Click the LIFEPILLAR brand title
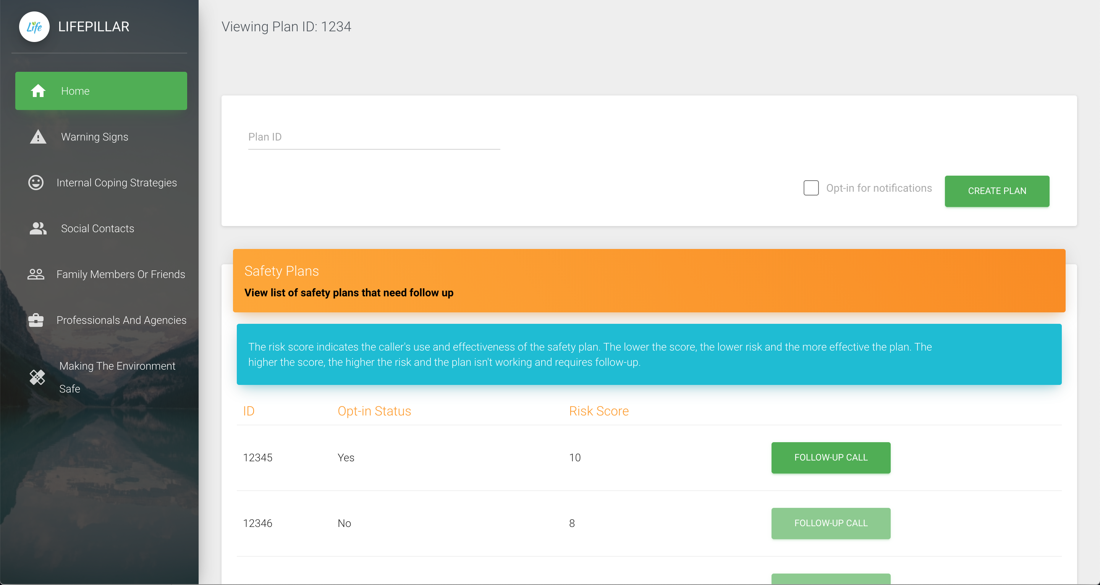Viewport: 1100px width, 585px height. point(94,26)
